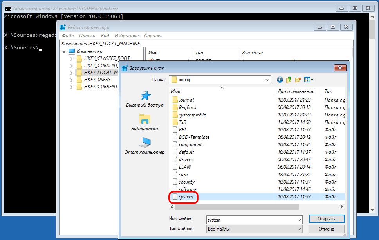Sort files by Имя column header
The width and height of the screenshot is (379, 240).
click(222, 91)
